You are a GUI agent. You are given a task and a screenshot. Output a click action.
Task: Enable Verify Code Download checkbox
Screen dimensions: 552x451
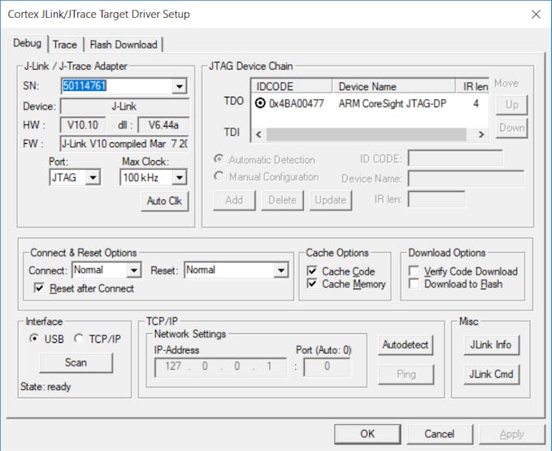[414, 271]
